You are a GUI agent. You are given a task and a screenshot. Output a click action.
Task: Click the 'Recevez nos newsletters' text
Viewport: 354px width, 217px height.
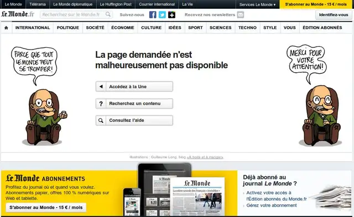210,15
